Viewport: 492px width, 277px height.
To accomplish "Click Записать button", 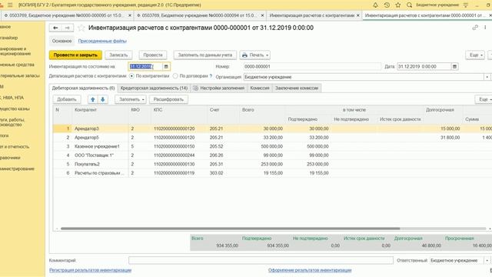I will pyautogui.click(x=118, y=55).
